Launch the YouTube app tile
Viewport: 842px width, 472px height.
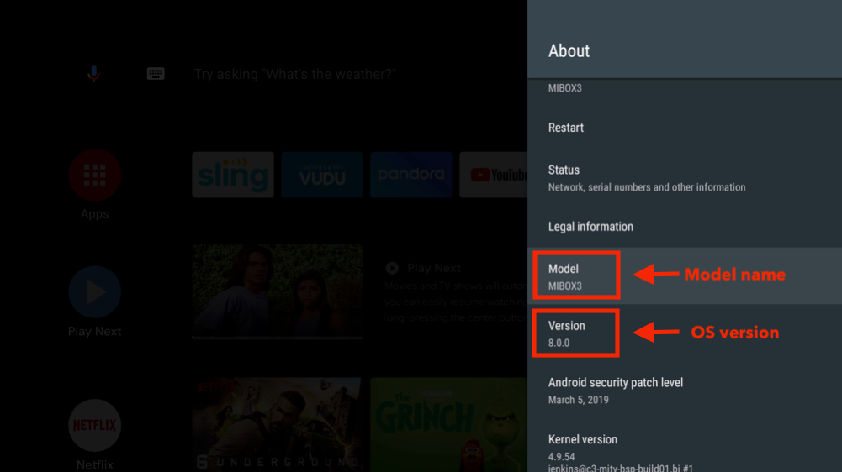coord(494,175)
